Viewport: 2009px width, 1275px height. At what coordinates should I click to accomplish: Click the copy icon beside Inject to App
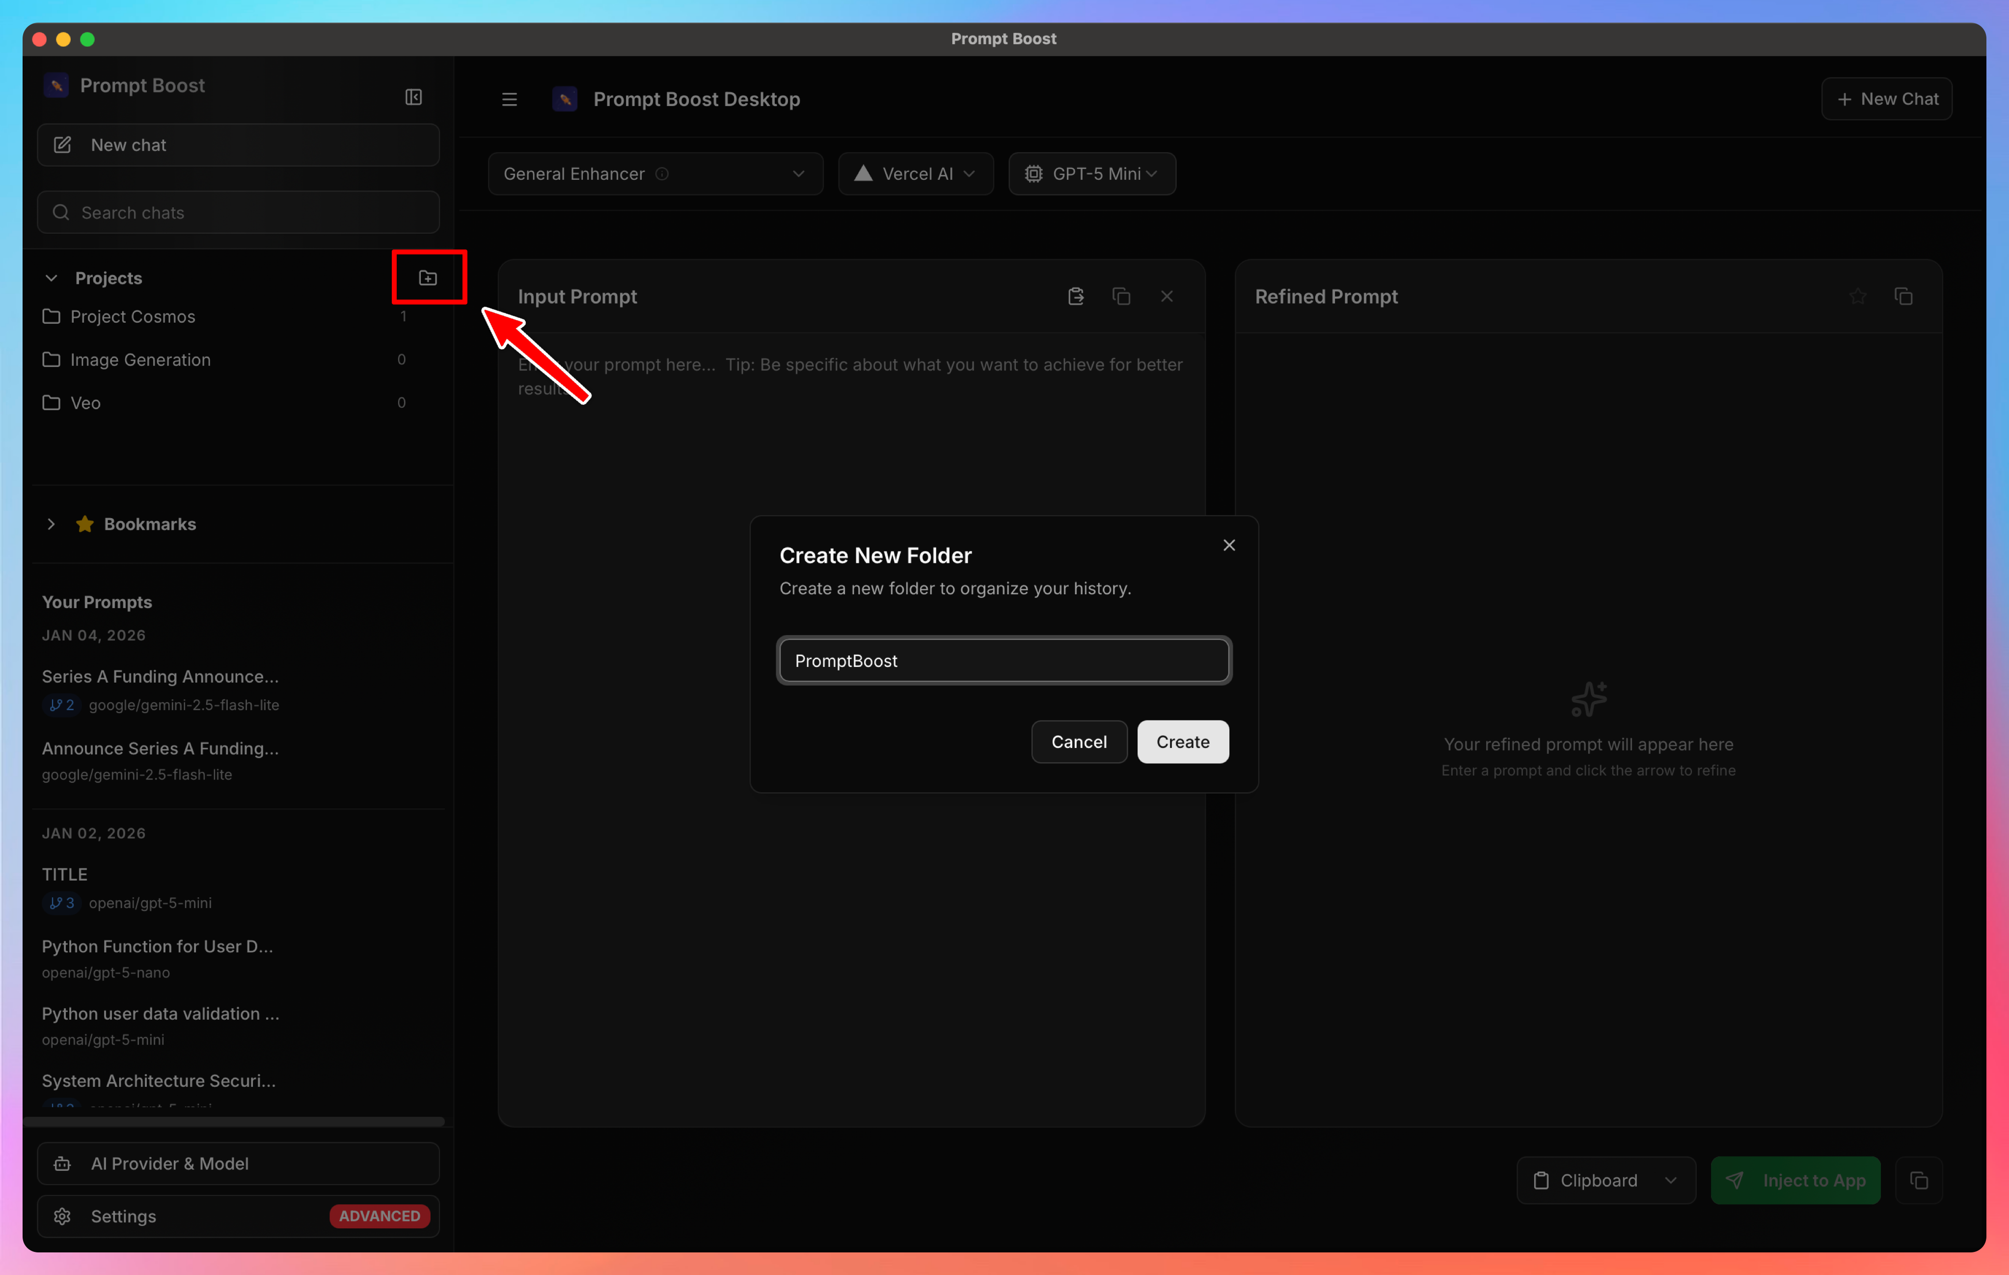coord(1920,1180)
